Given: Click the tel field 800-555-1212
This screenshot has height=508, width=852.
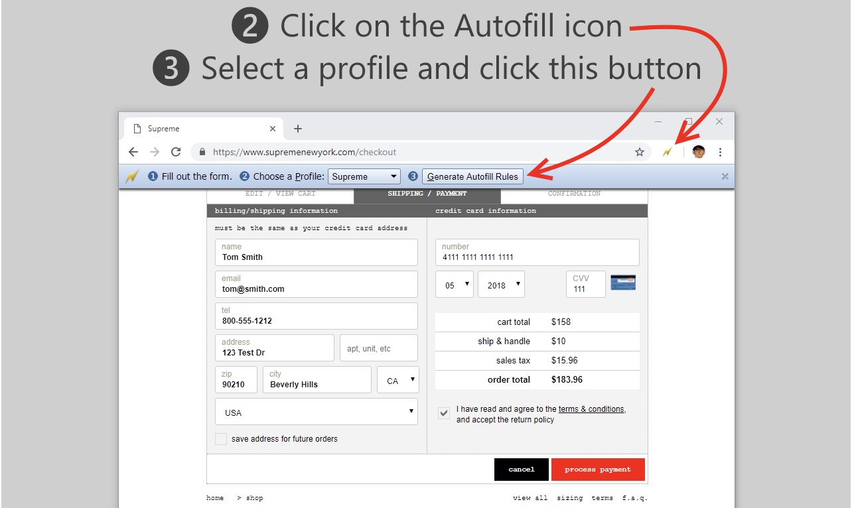Looking at the screenshot, I should pyautogui.click(x=317, y=316).
